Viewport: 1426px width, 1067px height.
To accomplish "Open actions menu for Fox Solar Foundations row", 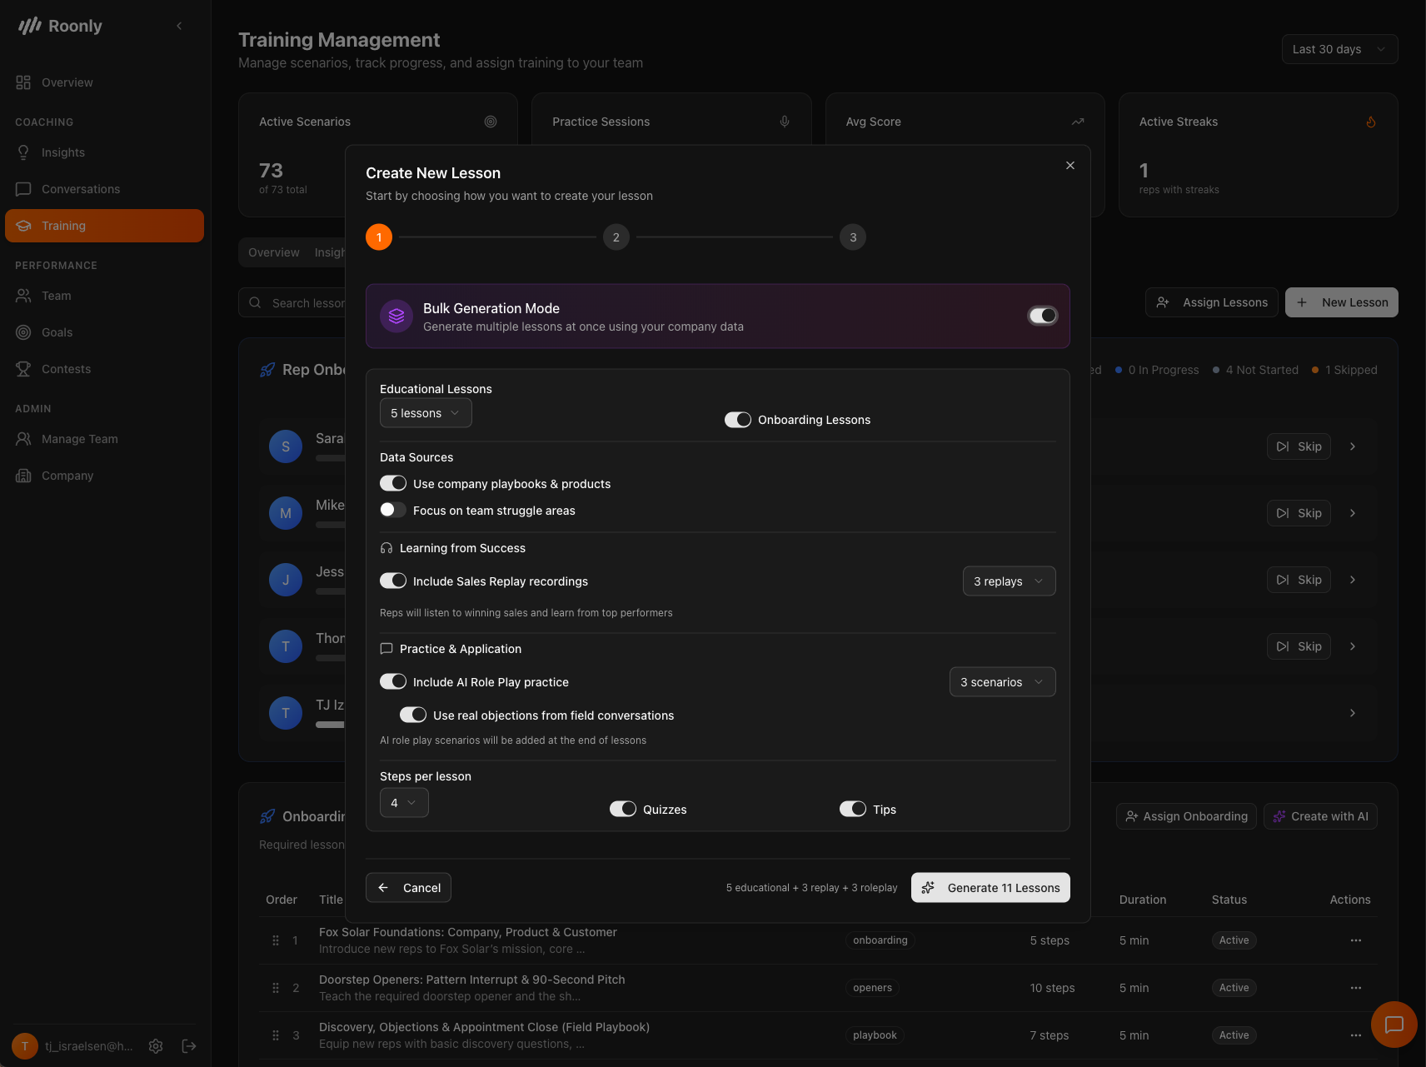I will point(1355,940).
